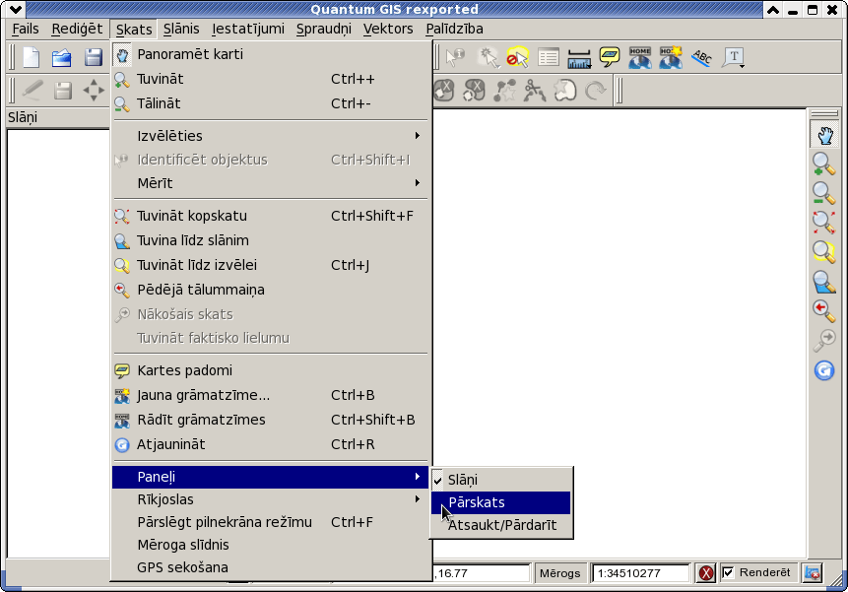The width and height of the screenshot is (848, 592).
Task: Toggle the Renderēt checkbox
Action: [x=728, y=572]
